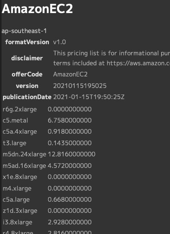Click the formatVersion header cell
The image size is (170, 234).
point(27,42)
